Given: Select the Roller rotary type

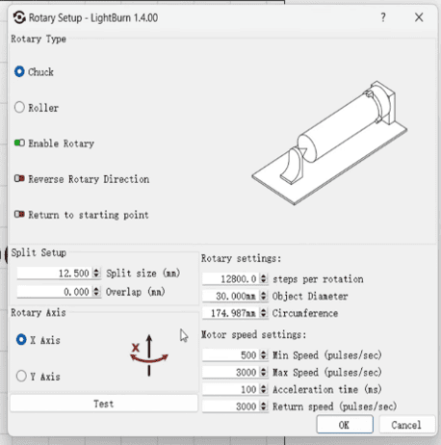Looking at the screenshot, I should [x=19, y=107].
